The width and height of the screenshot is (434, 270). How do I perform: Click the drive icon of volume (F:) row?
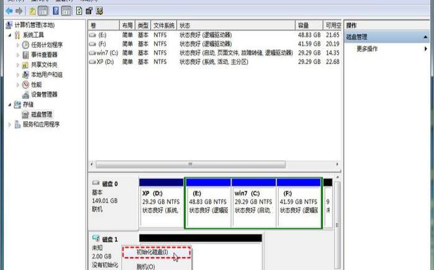point(93,44)
